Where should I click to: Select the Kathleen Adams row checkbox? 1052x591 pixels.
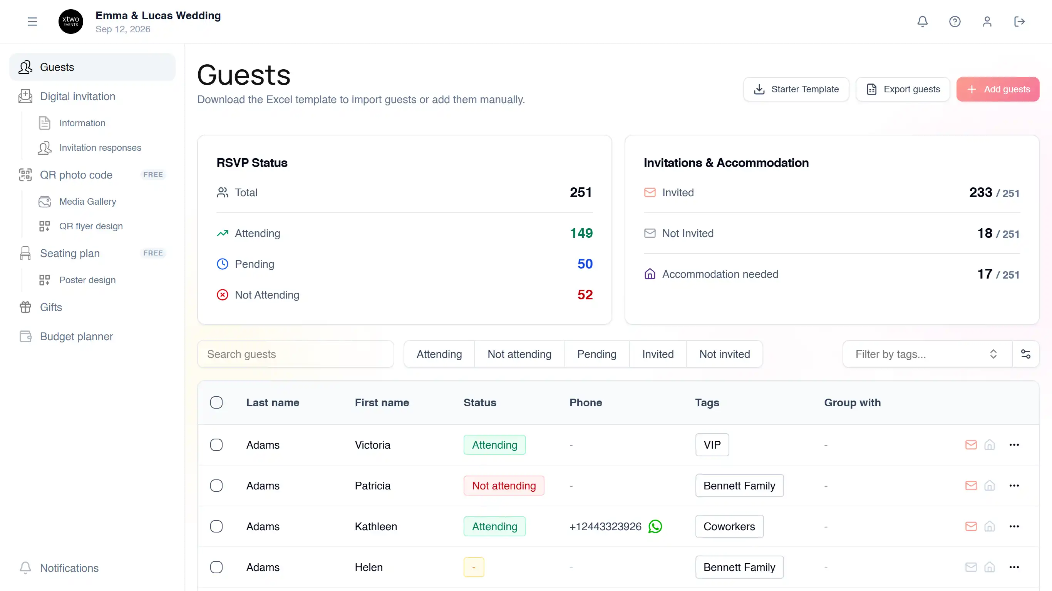click(216, 526)
